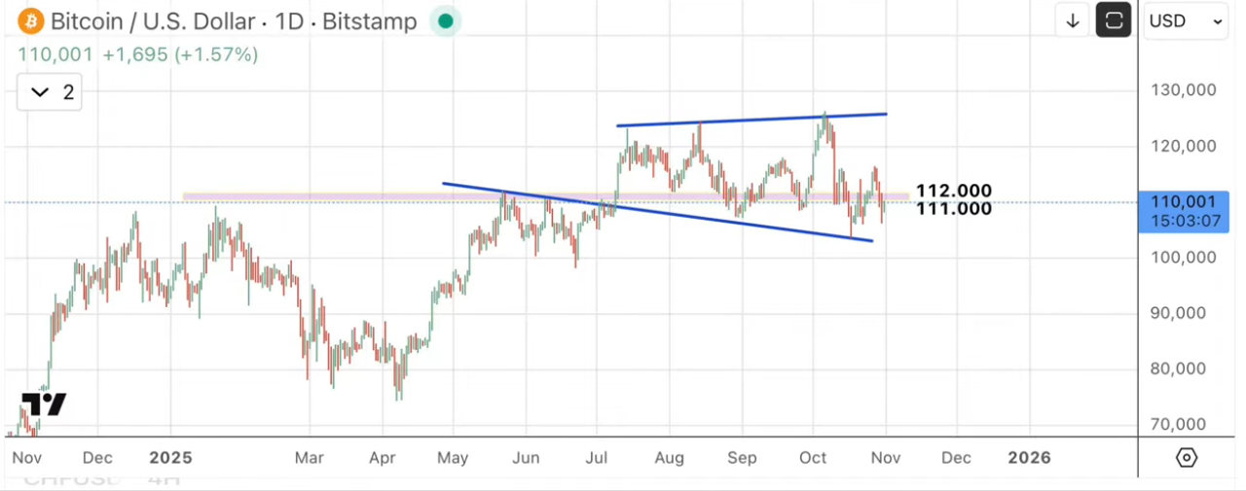1246x491 pixels.
Task: Click the down arrow button
Action: click(1073, 20)
